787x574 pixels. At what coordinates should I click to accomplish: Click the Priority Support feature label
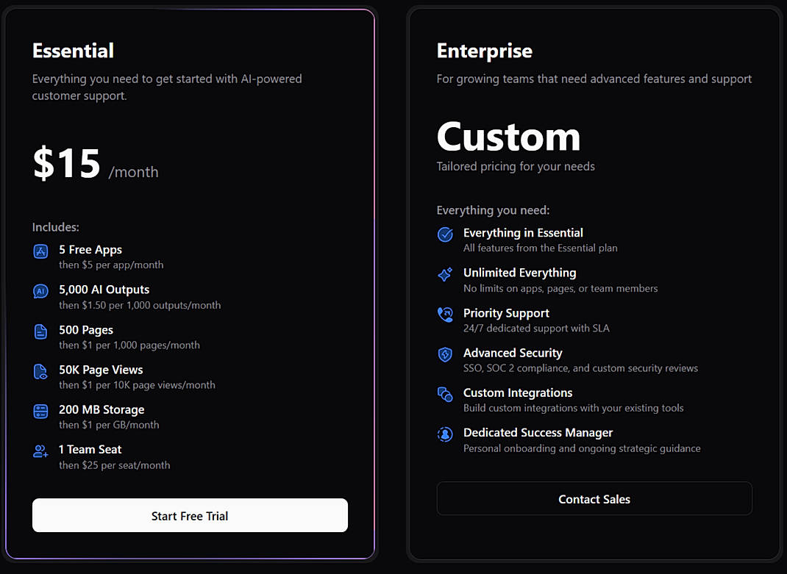pyautogui.click(x=506, y=312)
